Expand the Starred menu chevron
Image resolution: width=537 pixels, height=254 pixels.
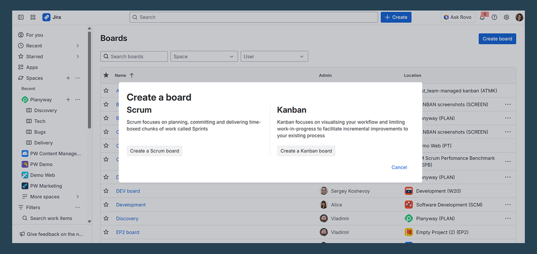[78, 56]
